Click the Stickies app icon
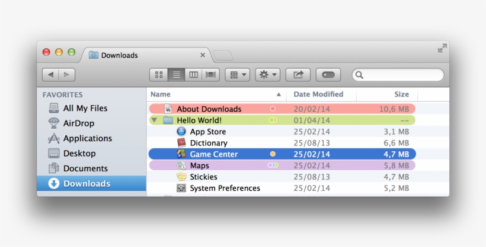This screenshot has height=247, width=486. (181, 177)
